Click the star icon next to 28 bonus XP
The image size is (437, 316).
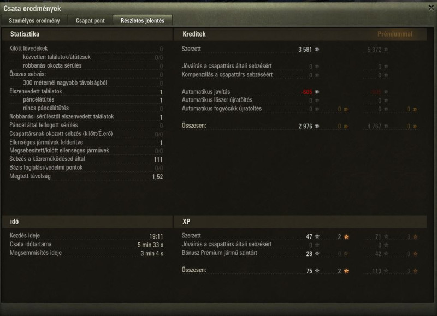point(317,254)
